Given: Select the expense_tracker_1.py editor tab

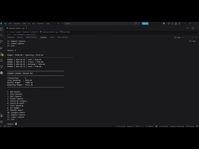Looking at the screenshot, I should (16, 28).
